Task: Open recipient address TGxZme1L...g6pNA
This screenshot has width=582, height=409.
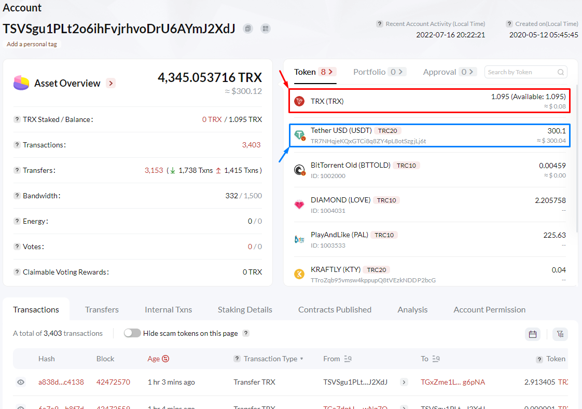Action: point(453,382)
